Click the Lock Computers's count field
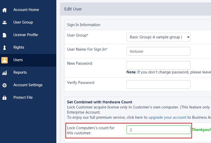 pos(158,130)
